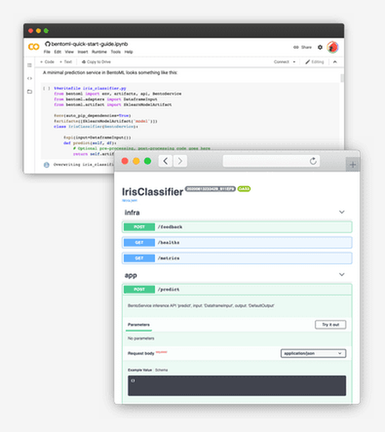Expand the GET /metrics endpoint
The width and height of the screenshot is (385, 432).
237,258
